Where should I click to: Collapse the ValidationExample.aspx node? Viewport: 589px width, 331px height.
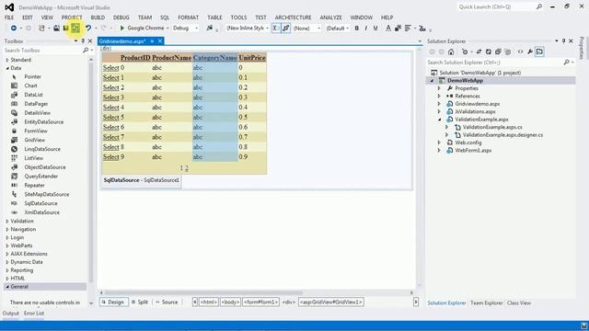coord(439,120)
